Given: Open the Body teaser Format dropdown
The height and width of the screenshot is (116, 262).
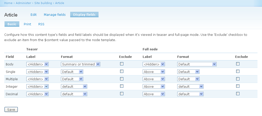Looking at the screenshot, I should point(80,64).
